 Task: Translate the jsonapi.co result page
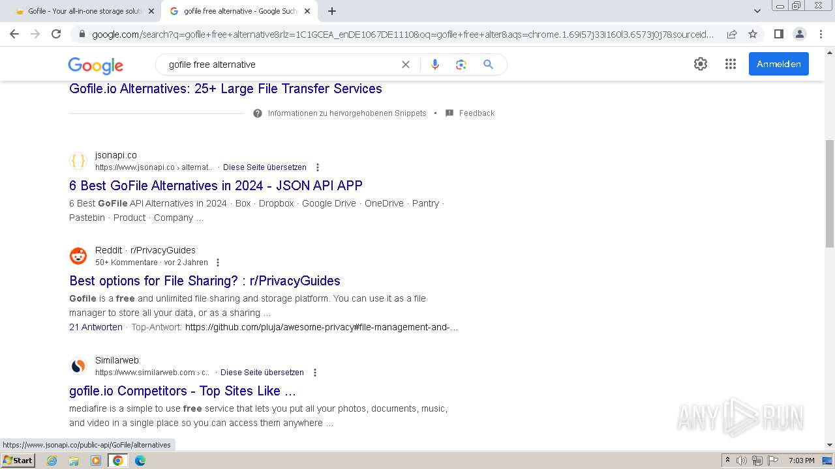(x=265, y=167)
